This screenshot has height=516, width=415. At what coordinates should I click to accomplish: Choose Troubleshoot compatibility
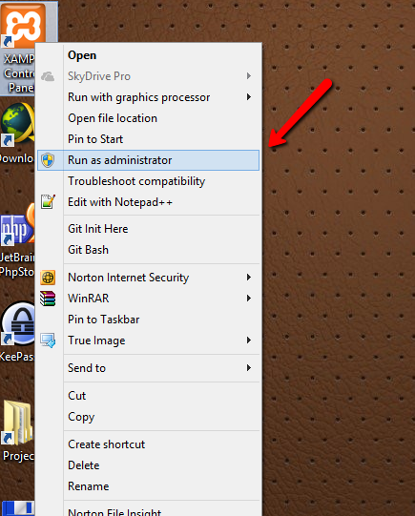point(136,181)
